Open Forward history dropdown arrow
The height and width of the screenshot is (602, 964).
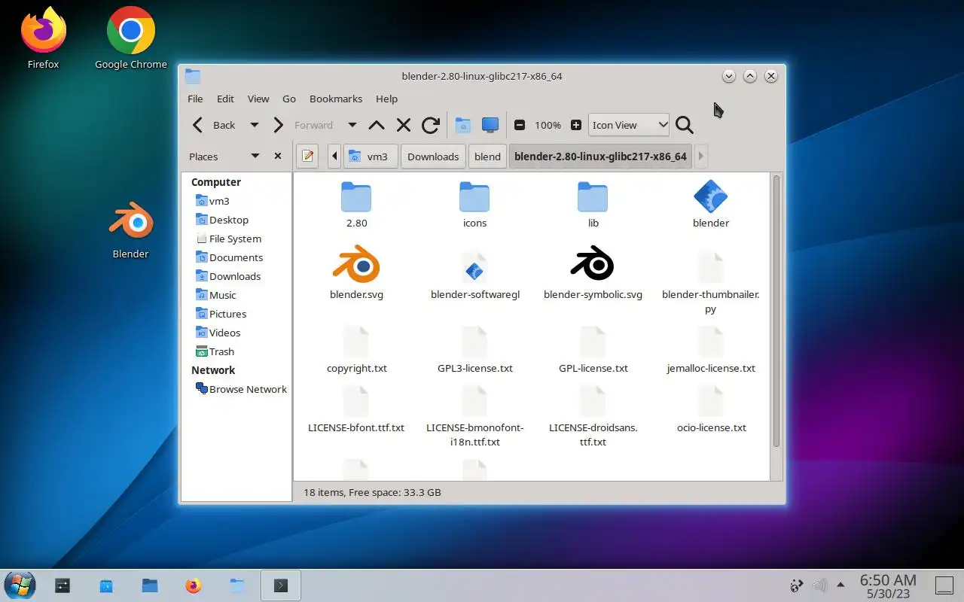[x=352, y=125]
